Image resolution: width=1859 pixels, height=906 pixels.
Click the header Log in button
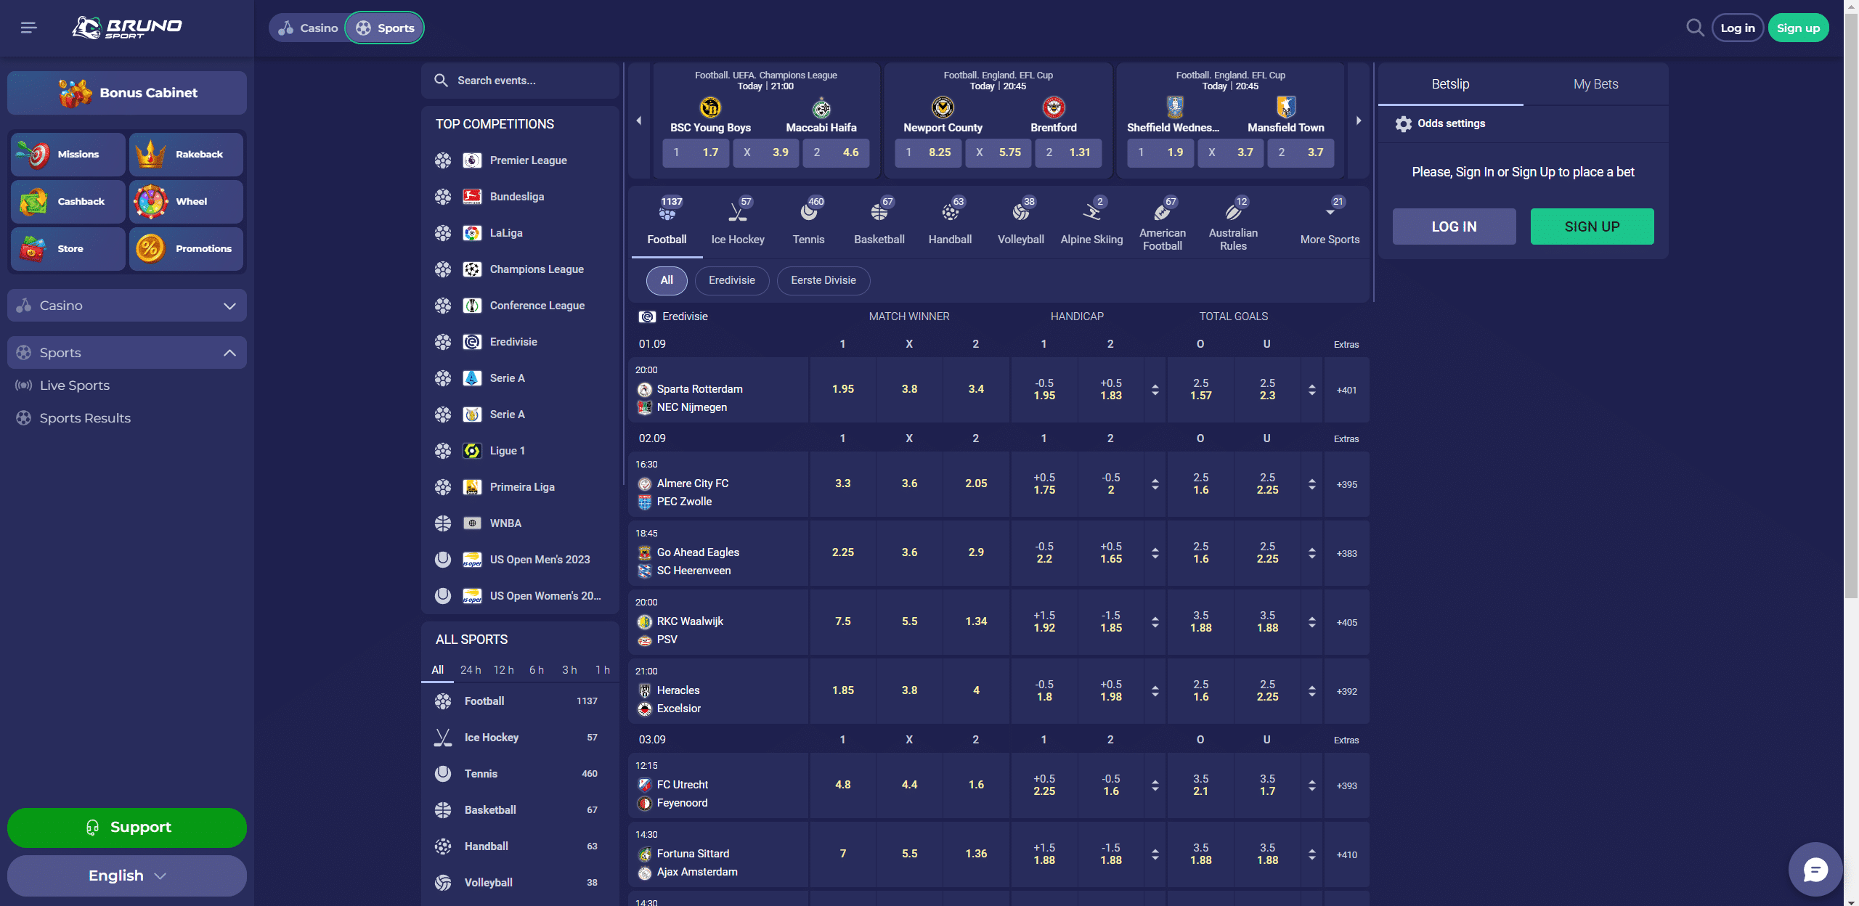tap(1738, 28)
